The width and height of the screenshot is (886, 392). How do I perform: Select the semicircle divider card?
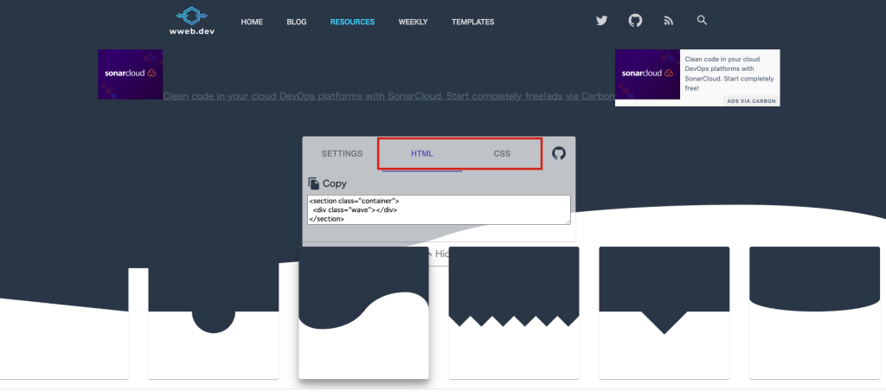214,312
